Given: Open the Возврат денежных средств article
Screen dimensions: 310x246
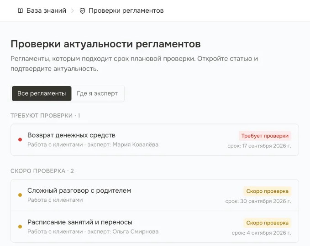Looking at the screenshot, I should pyautogui.click(x=71, y=135).
